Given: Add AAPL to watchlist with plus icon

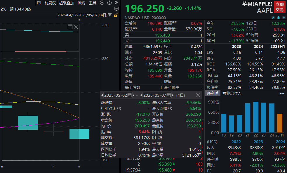Looking at the screenshot, I should [x=284, y=18].
